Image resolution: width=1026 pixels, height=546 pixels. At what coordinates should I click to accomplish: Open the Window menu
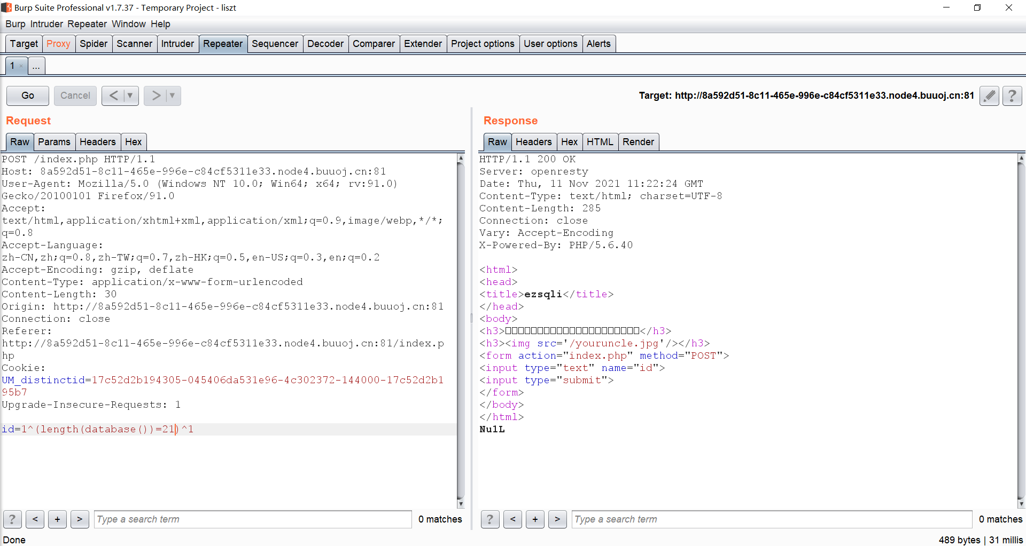(128, 24)
